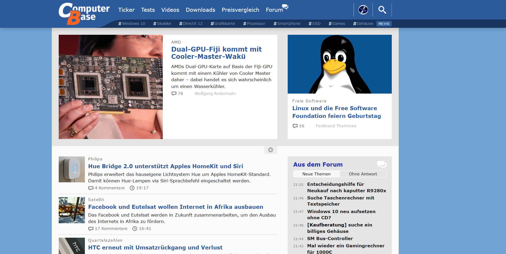Click clock icon beside 16:41
This screenshot has height=254, width=506.
click(x=135, y=229)
